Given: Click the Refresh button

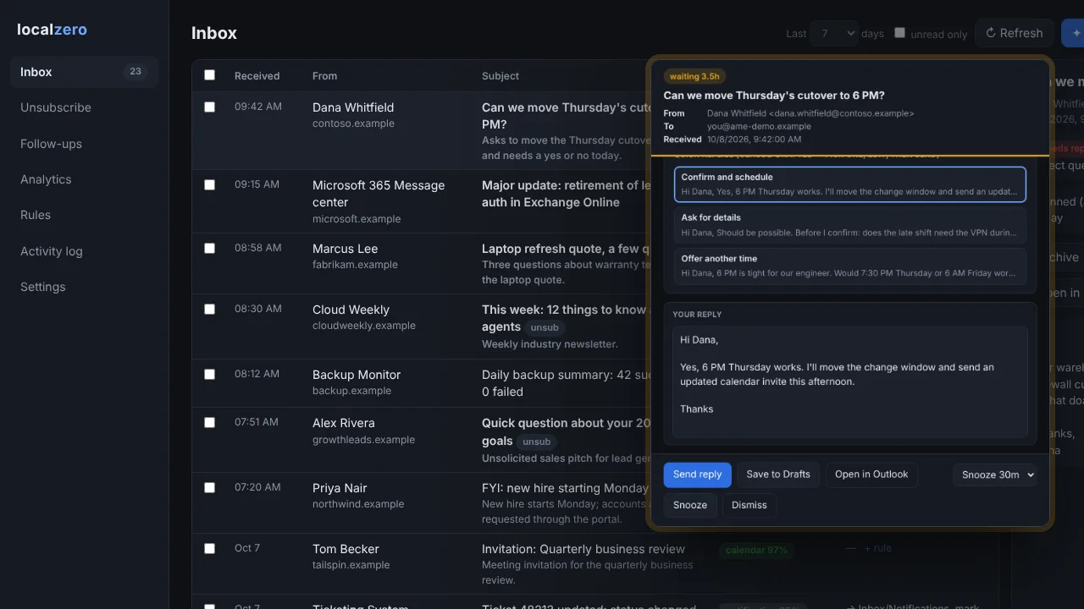Looking at the screenshot, I should 1015,33.
